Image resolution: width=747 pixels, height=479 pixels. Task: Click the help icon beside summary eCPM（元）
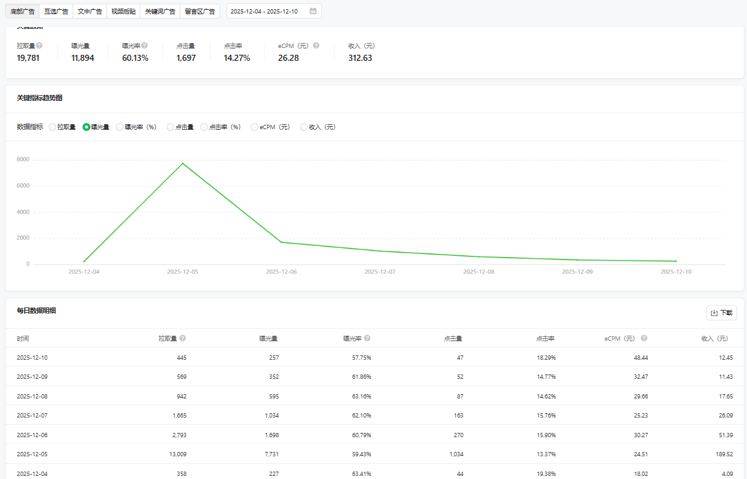316,46
